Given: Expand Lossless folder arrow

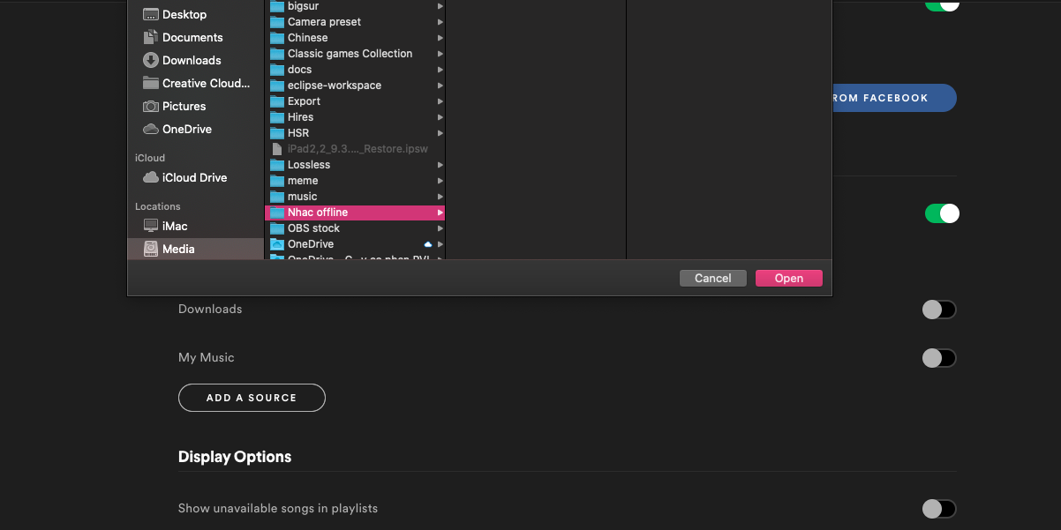Looking at the screenshot, I should pyautogui.click(x=440, y=165).
